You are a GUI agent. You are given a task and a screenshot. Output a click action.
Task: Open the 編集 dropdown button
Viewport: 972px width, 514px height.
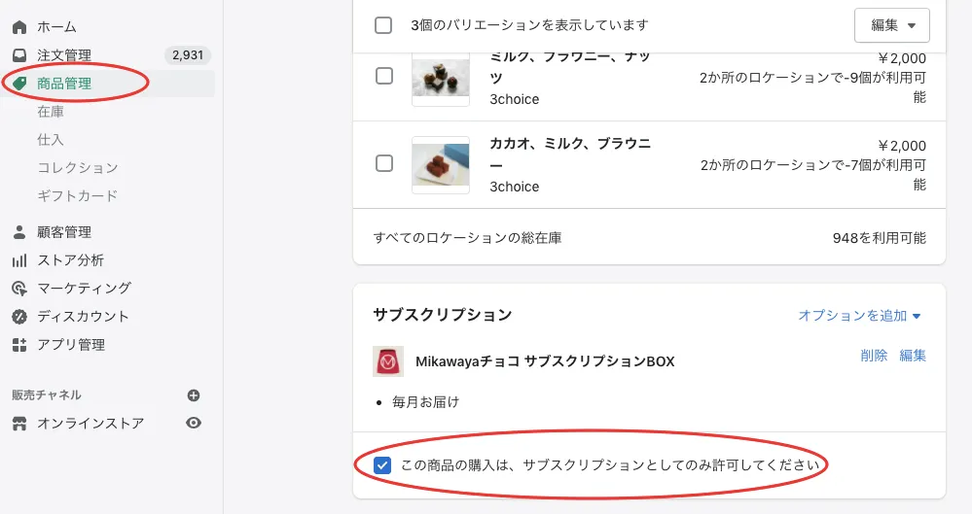pos(891,25)
